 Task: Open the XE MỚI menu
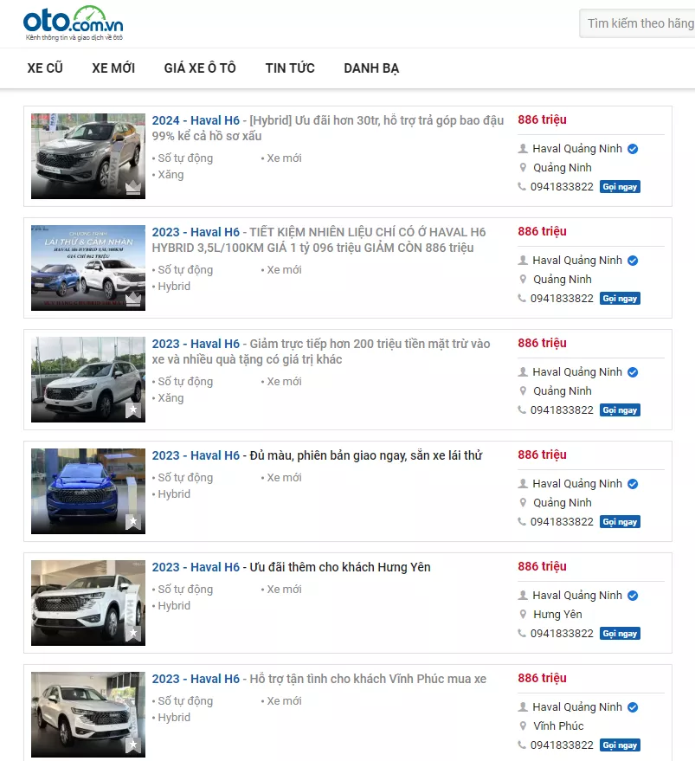tap(113, 68)
